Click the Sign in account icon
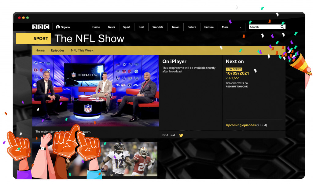 [58, 27]
